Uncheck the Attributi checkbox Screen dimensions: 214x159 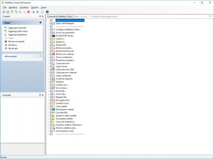pyautogui.click(x=51, y=82)
